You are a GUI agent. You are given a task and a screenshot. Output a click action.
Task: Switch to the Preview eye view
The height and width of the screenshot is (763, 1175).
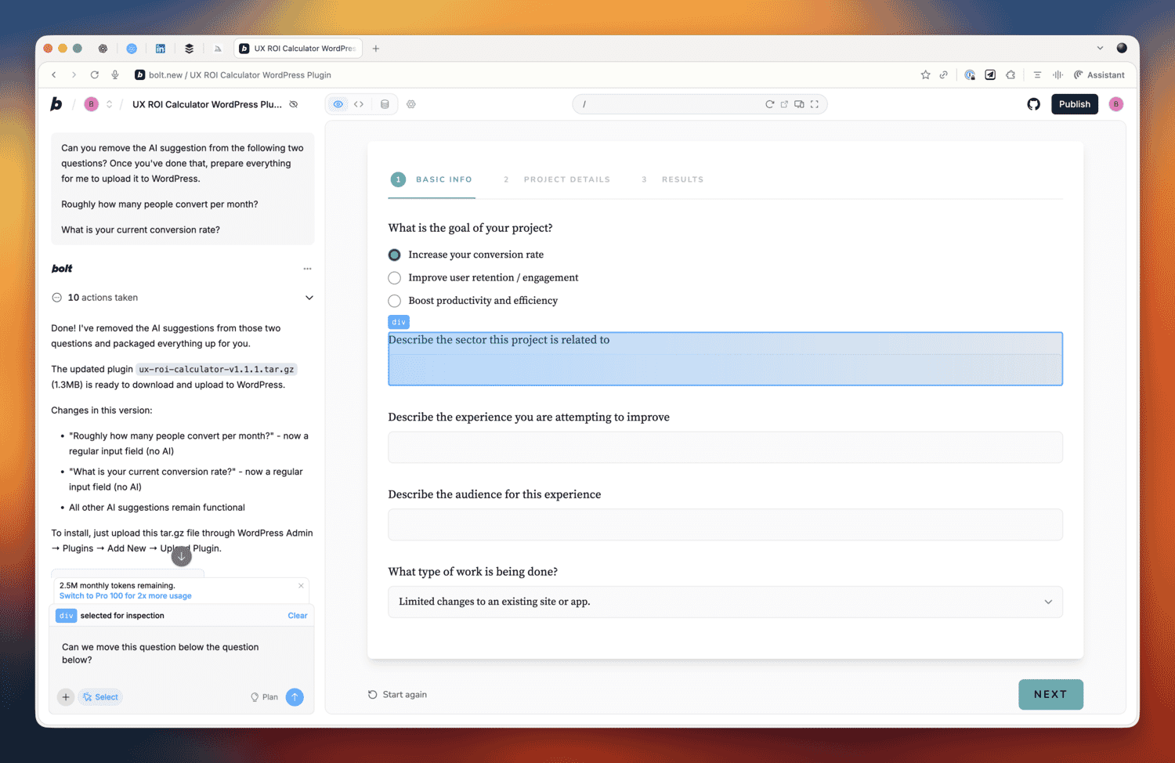[338, 104]
